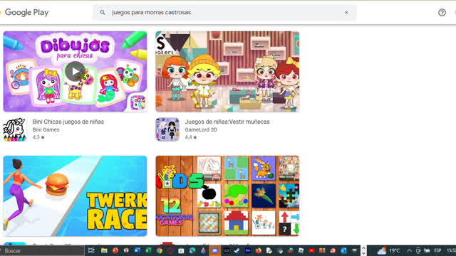Viewport: 456px width, 256px height.
Task: Open the dress-up dolls store banner image
Action: tap(227, 71)
